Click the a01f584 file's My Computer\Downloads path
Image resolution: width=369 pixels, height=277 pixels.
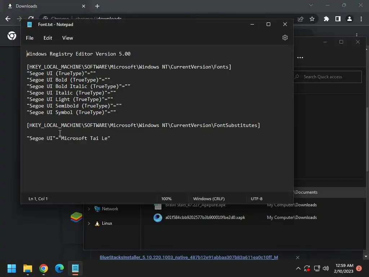(x=292, y=217)
